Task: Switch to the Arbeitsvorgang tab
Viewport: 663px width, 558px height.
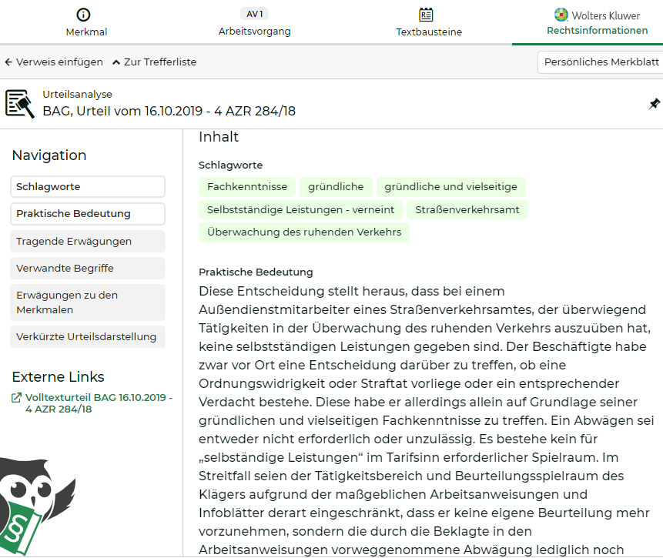Action: (x=254, y=32)
